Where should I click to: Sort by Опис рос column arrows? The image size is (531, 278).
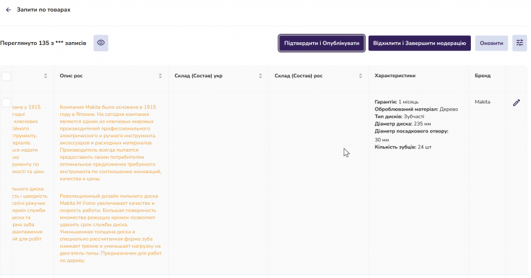[x=160, y=76]
